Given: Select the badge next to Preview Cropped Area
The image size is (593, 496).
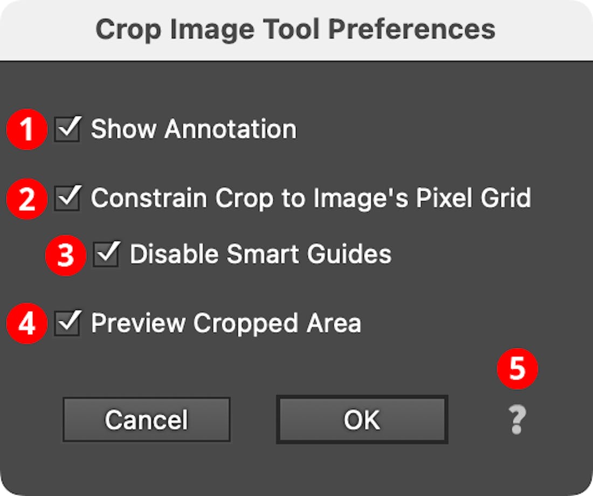Looking at the screenshot, I should [26, 323].
